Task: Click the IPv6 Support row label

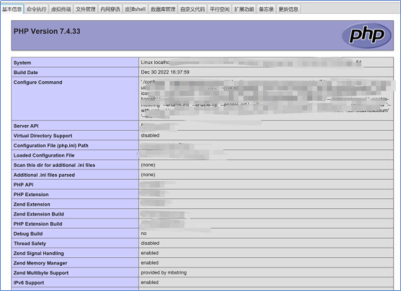Action: 29,283
